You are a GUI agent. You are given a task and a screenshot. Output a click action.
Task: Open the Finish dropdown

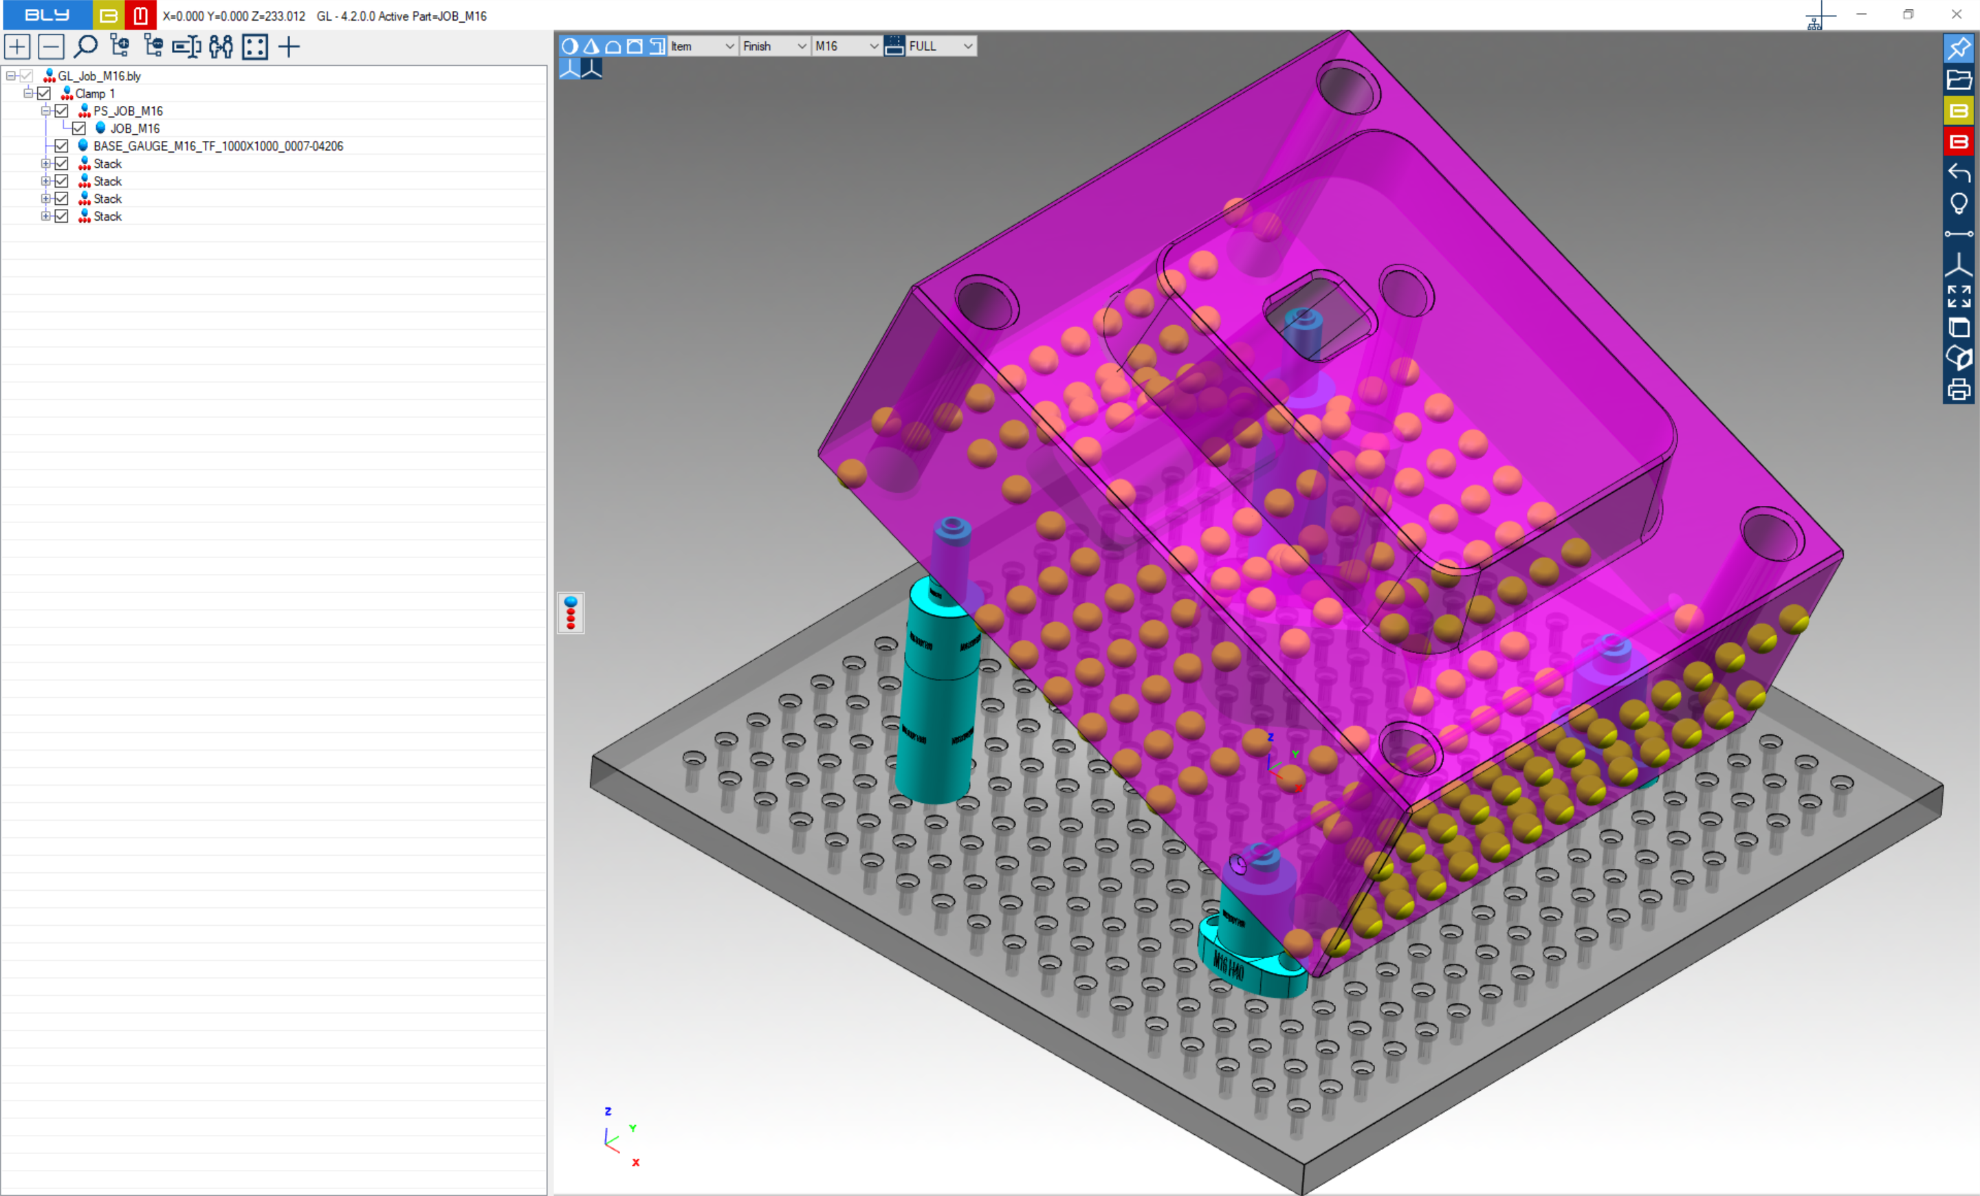(775, 46)
